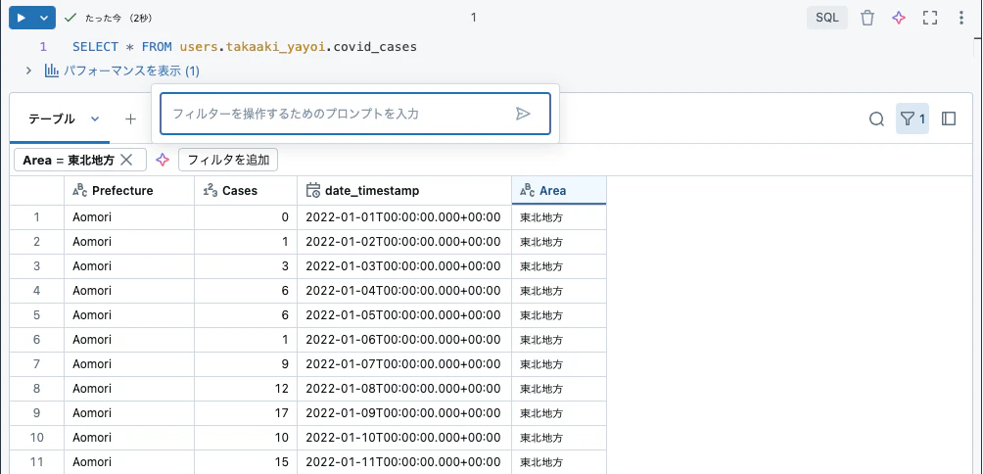
Task: Click timestamp 2022-01-07T00:00:00.000+00:00 cell
Action: coord(404,363)
